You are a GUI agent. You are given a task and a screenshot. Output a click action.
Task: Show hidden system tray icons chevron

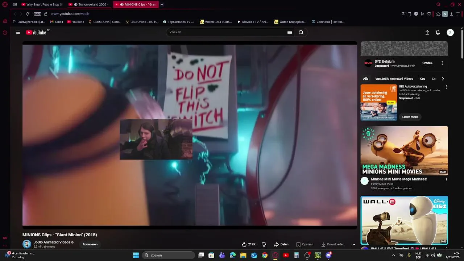pos(394,255)
